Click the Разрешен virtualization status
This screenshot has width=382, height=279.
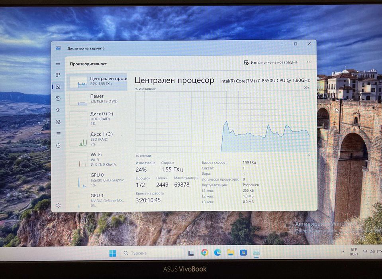251,185
